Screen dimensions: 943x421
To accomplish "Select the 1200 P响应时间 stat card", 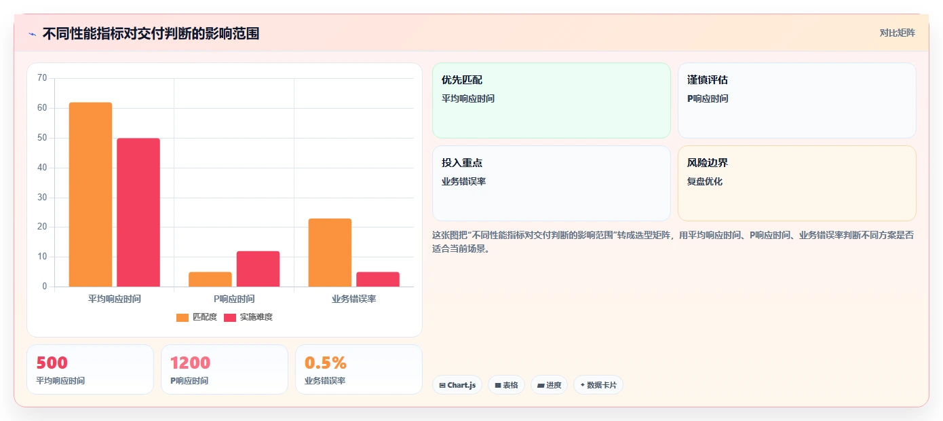I will [225, 369].
